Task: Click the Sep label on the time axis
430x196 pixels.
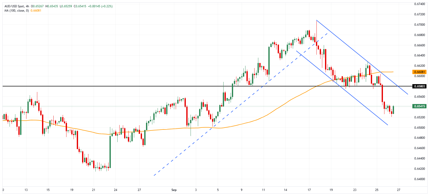Action: tap(174, 190)
